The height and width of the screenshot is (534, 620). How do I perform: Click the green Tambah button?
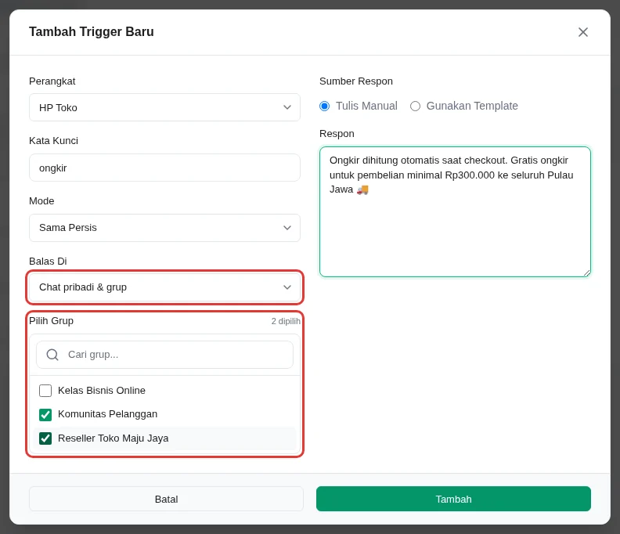(453, 499)
